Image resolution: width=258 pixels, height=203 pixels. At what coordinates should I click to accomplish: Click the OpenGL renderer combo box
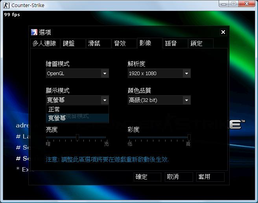coord(77,74)
